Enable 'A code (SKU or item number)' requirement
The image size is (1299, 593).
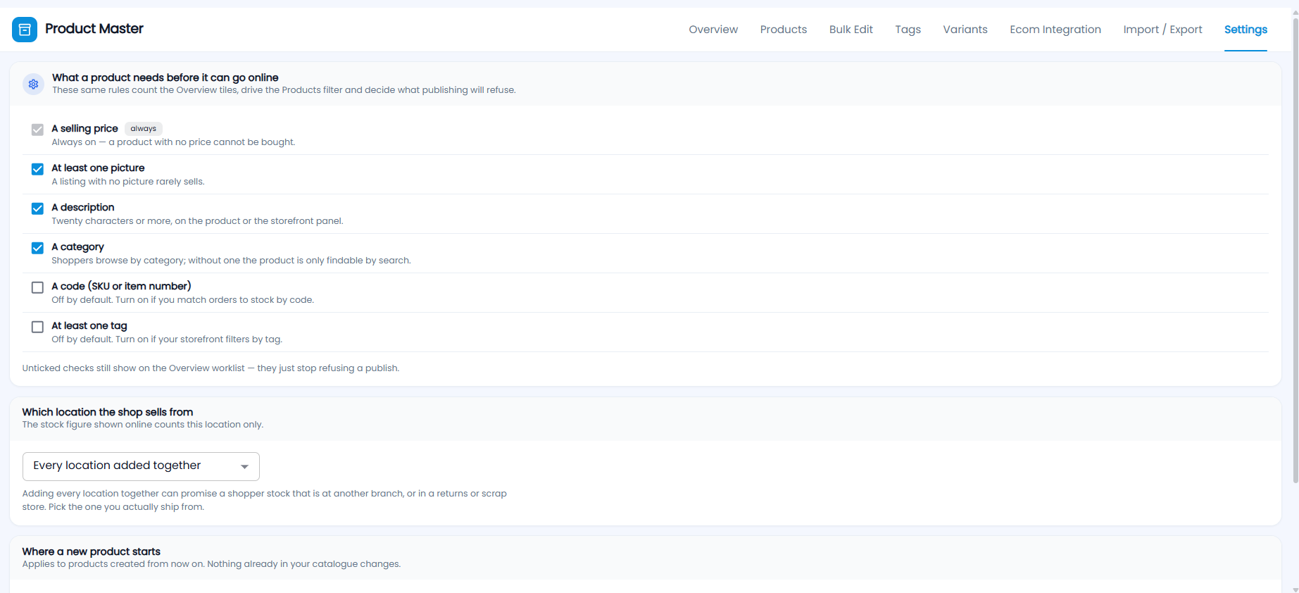pos(37,287)
